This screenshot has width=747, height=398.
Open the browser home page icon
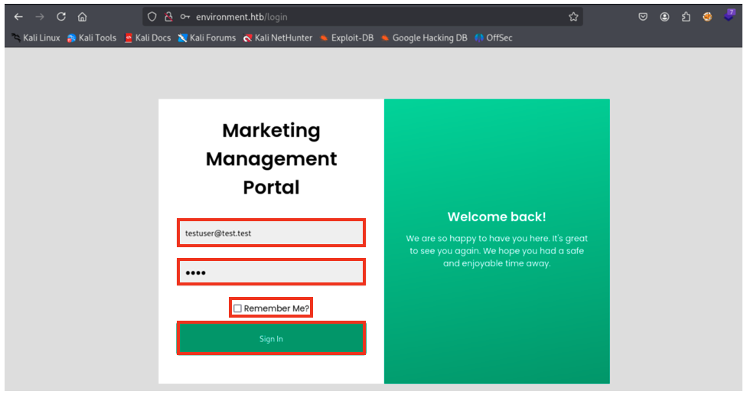83,17
